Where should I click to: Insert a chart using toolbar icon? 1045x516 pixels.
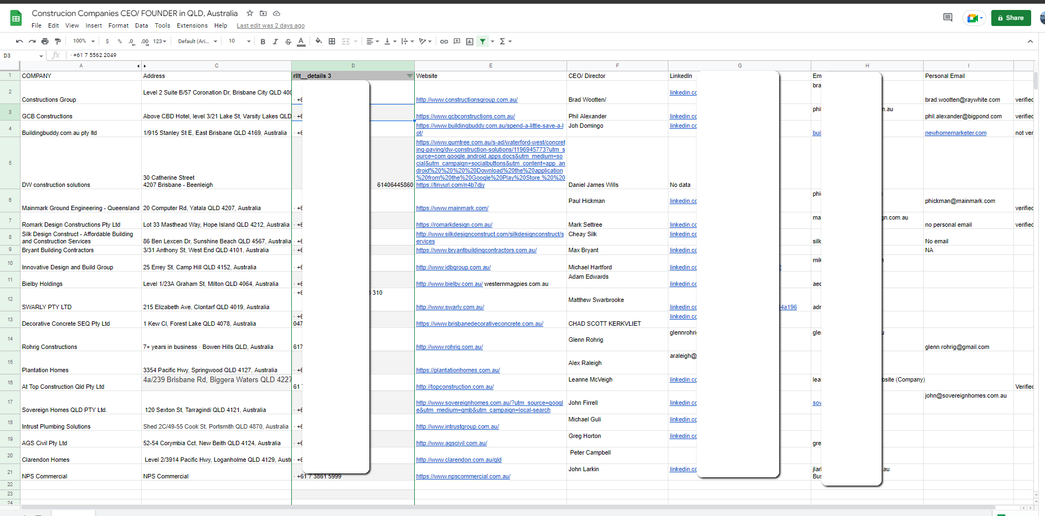470,41
